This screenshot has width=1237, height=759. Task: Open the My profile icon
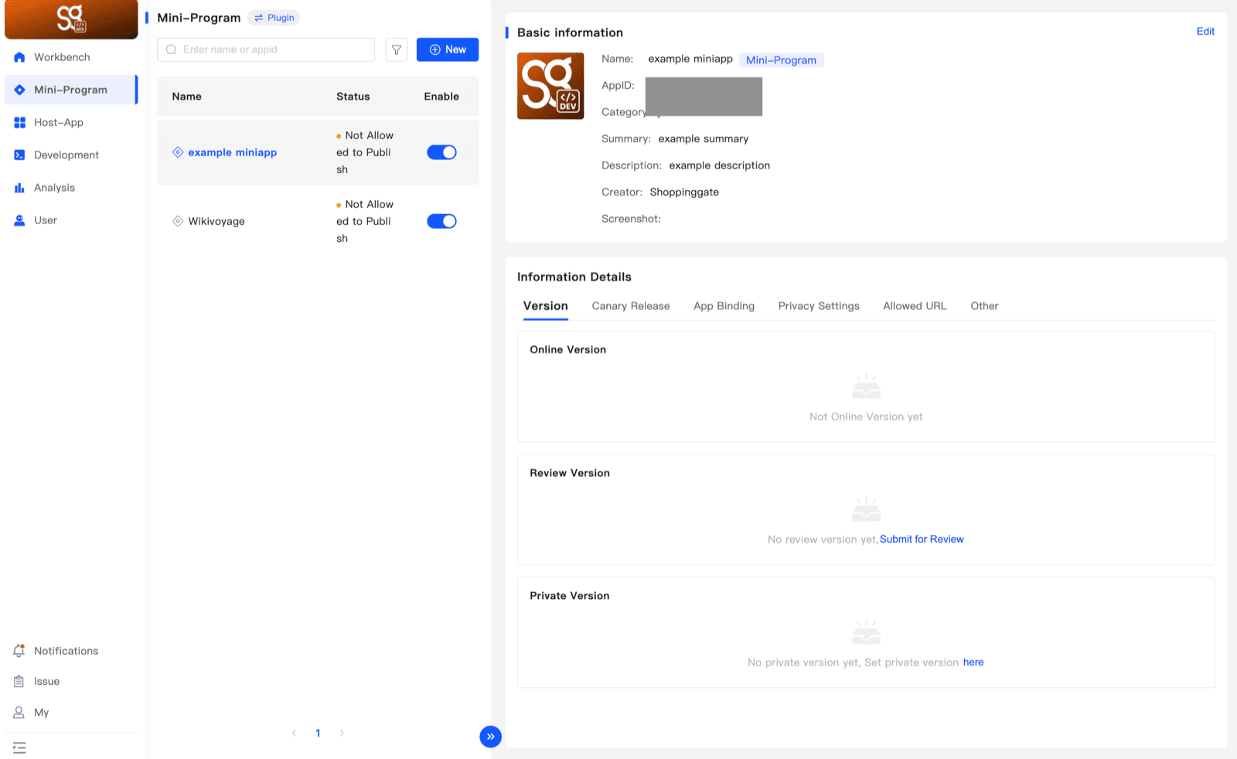click(x=19, y=712)
